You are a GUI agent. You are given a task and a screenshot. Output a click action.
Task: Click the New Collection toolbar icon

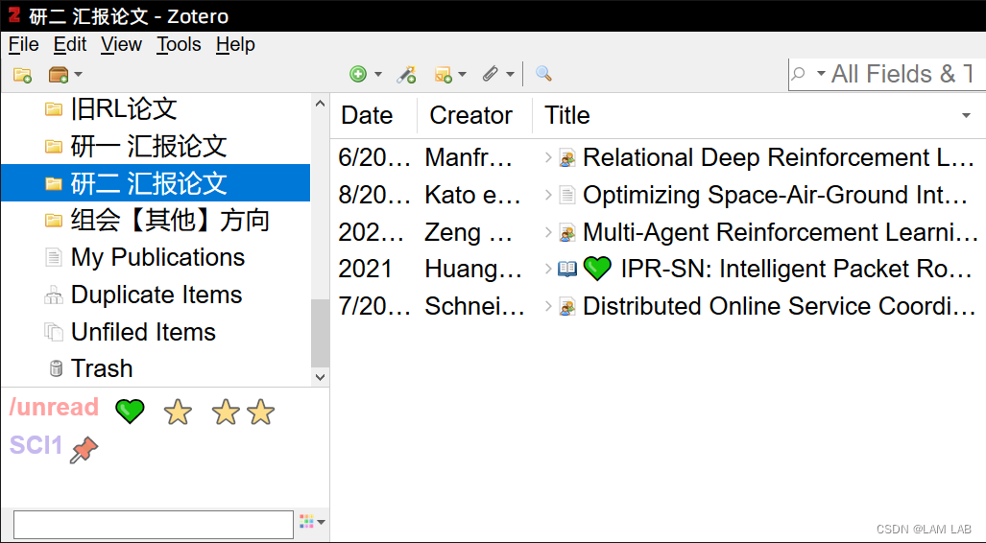23,75
